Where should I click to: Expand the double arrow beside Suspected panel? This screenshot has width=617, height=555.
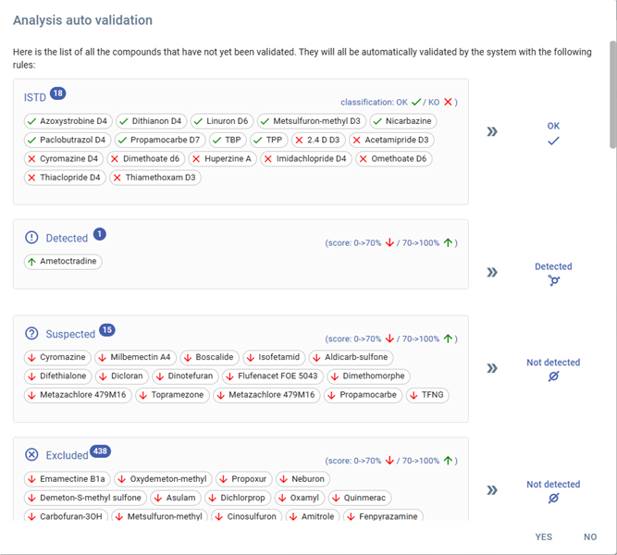pos(492,368)
